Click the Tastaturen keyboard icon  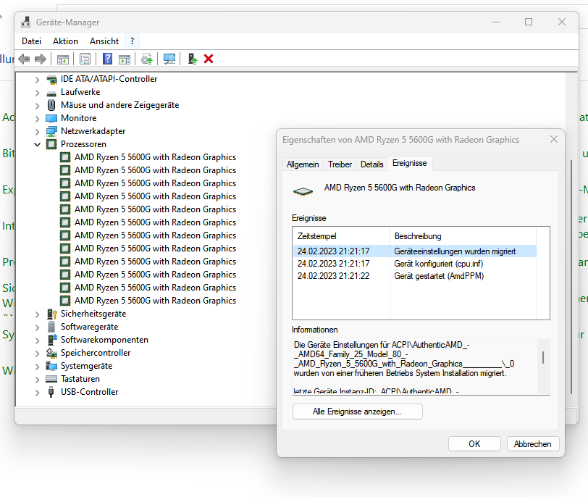click(x=51, y=379)
